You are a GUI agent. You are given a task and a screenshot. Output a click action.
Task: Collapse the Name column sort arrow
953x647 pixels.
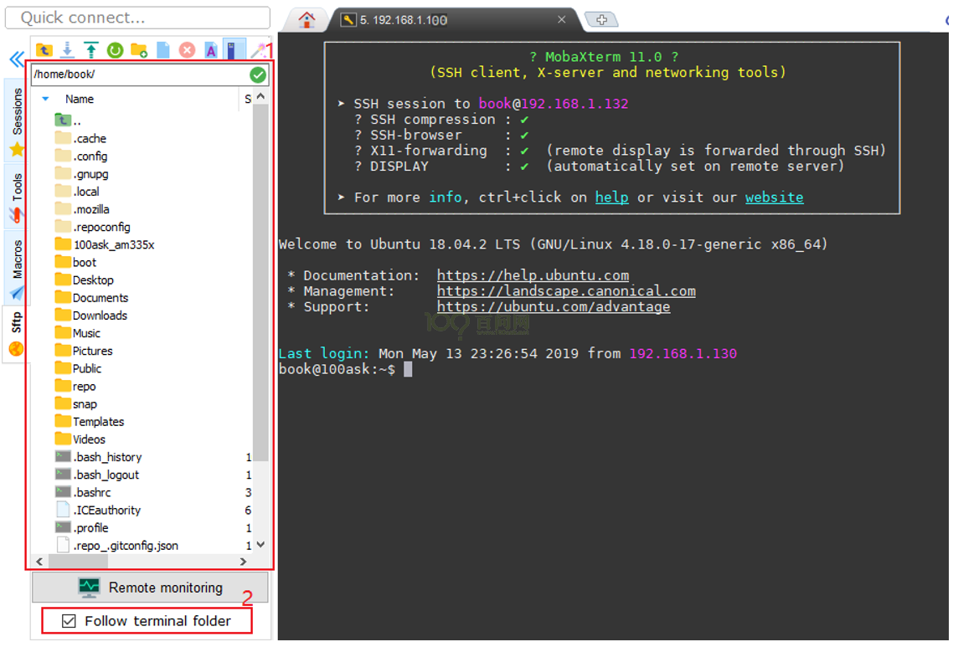click(45, 99)
